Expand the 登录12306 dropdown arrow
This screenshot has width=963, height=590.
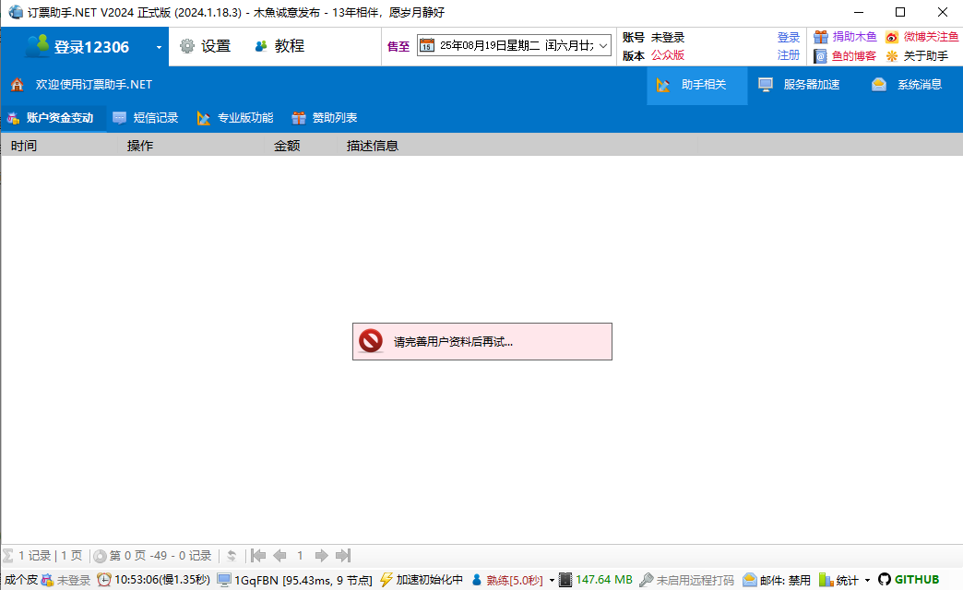tap(159, 47)
